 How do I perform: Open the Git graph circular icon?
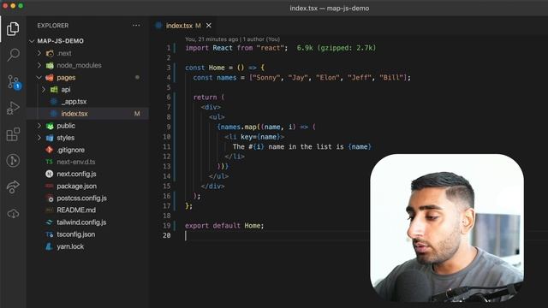click(x=13, y=161)
